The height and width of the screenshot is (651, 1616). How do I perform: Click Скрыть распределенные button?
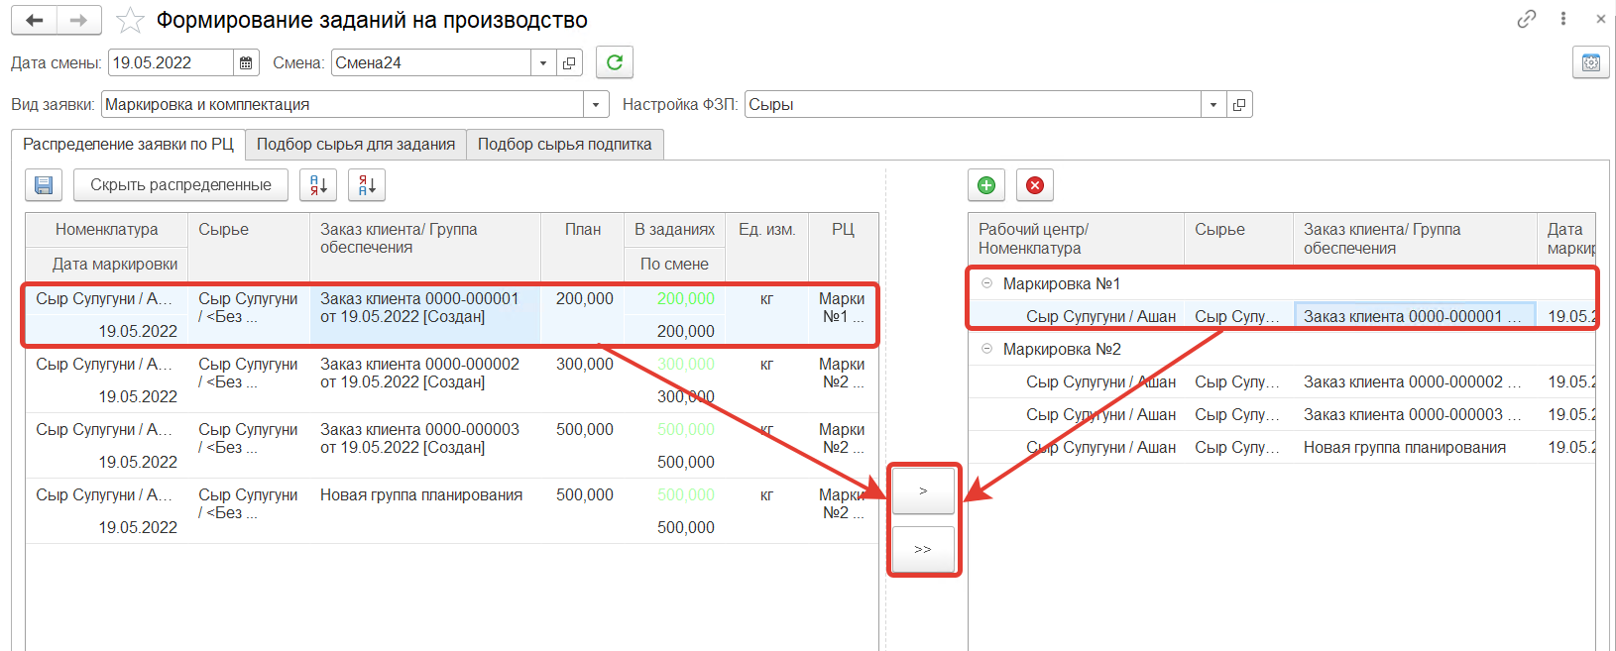point(180,185)
